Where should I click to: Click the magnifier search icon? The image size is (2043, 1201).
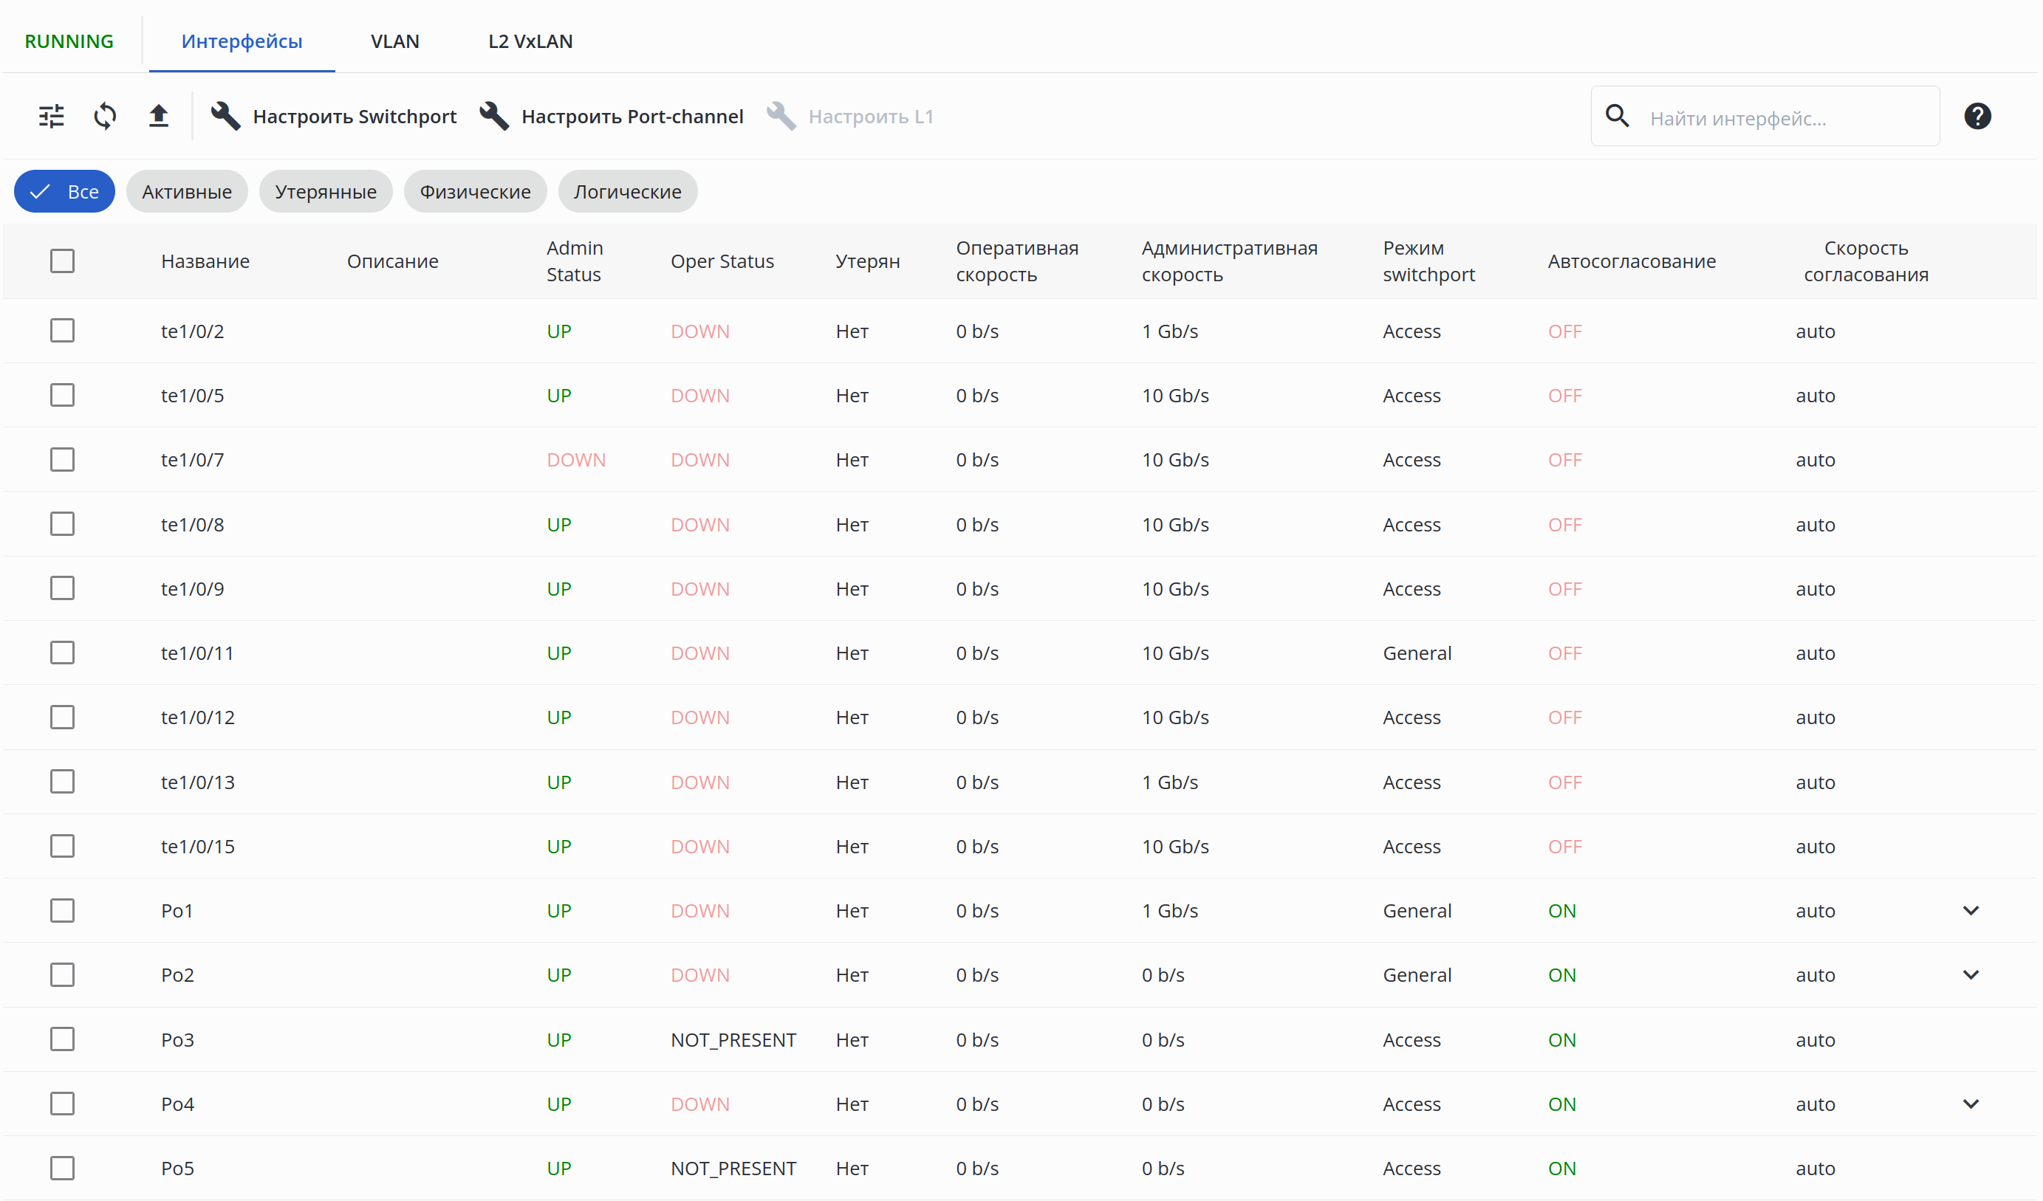pyautogui.click(x=1617, y=116)
